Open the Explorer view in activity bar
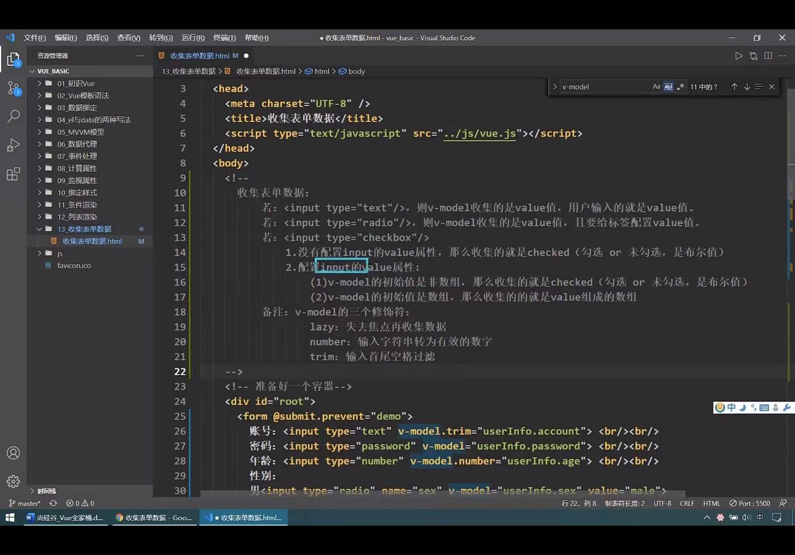This screenshot has width=795, height=555. (13, 60)
